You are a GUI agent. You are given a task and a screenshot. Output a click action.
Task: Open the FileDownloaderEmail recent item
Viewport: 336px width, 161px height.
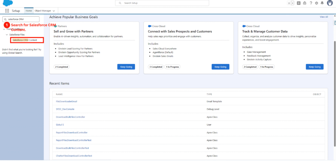[66, 101]
